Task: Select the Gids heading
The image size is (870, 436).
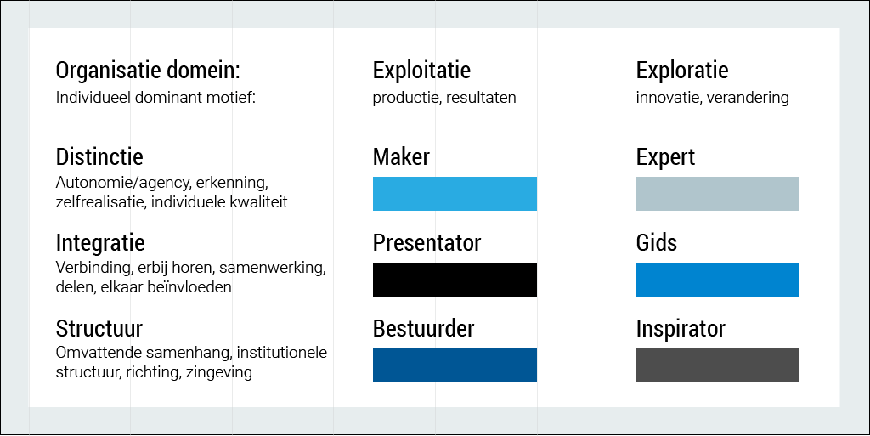Action: click(x=657, y=243)
